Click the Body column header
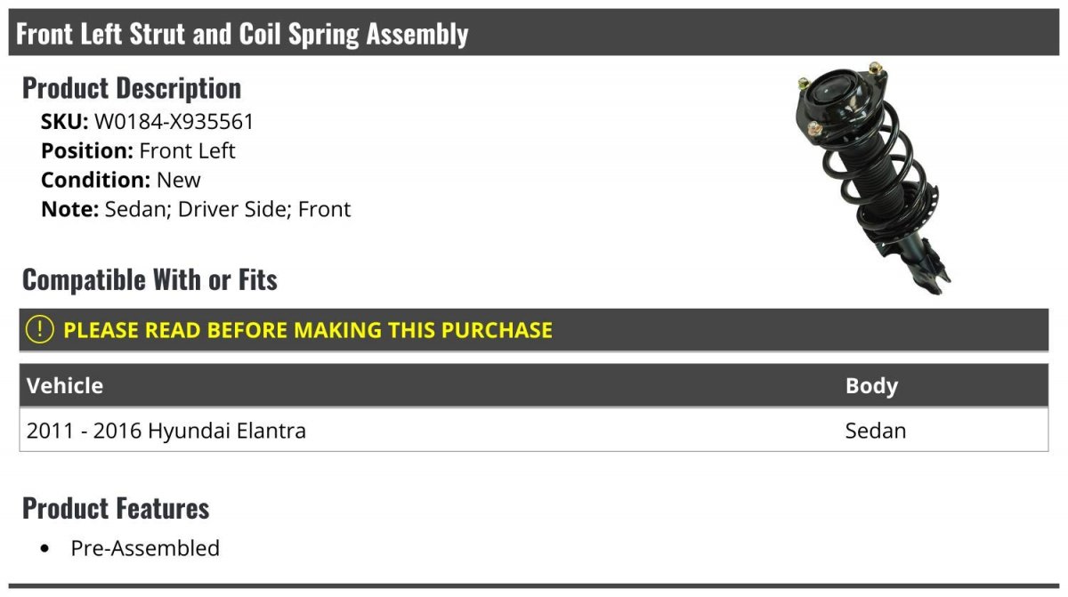Image resolution: width=1068 pixels, height=597 pixels. point(871,386)
